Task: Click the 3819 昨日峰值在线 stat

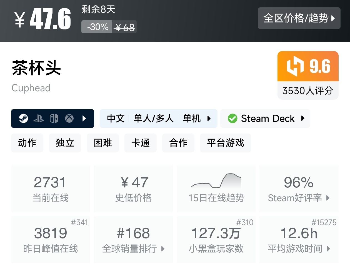Action: click(51, 240)
